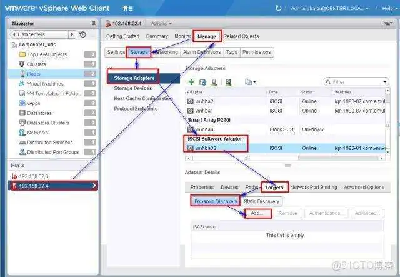Click the vSphere home icon

[x=127, y=8]
